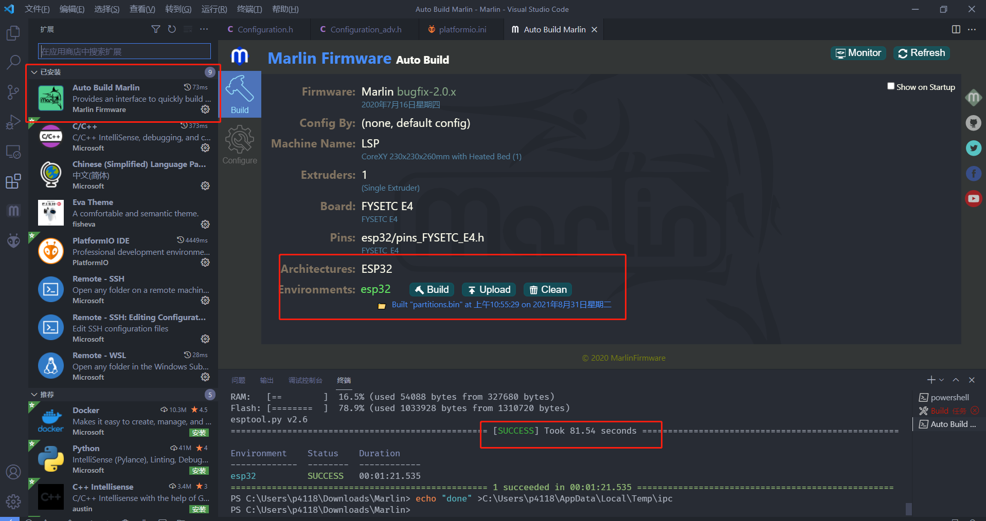Click the esp32 Build button
Screen dimensions: 986x521
(432, 290)
